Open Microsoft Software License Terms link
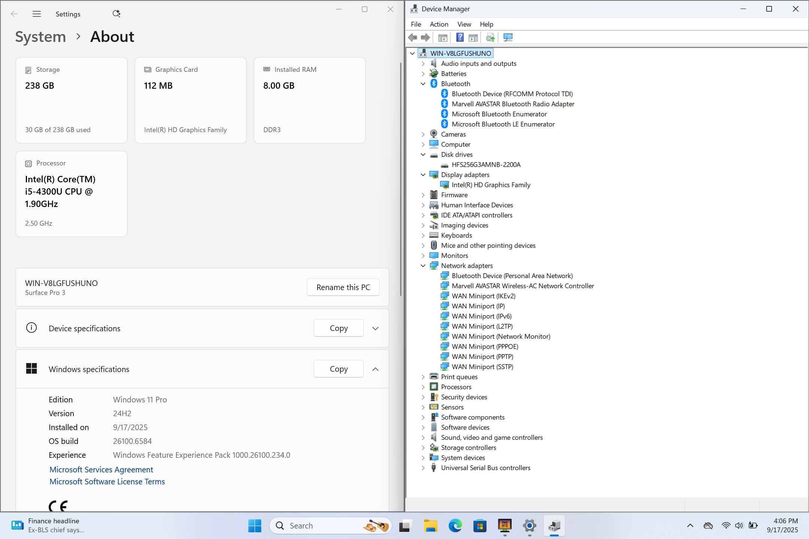This screenshot has width=809, height=539. click(107, 481)
